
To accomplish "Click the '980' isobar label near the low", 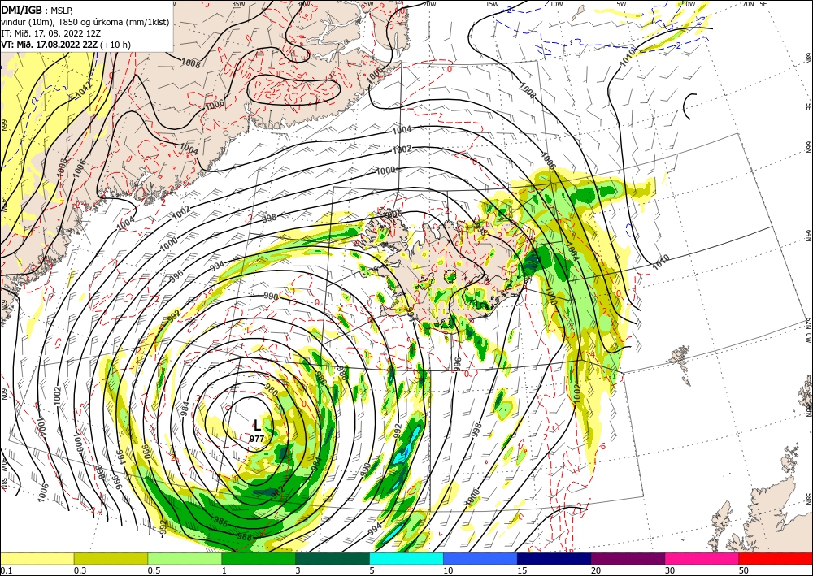I will point(272,389).
